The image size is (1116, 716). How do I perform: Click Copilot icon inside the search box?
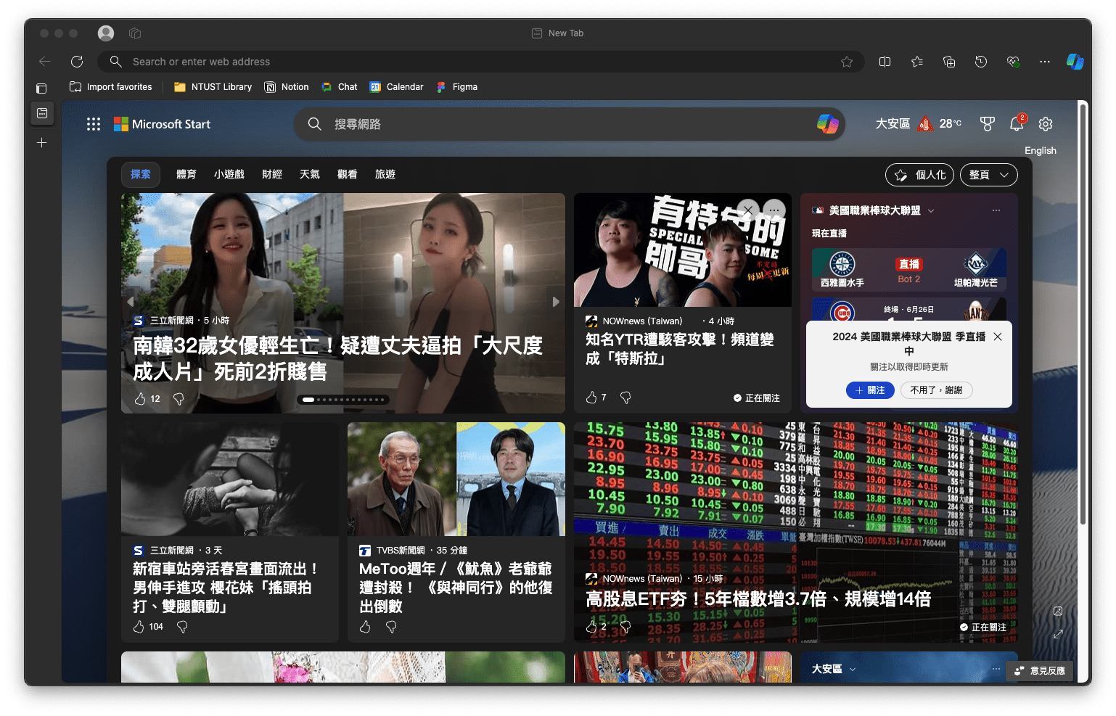point(828,124)
